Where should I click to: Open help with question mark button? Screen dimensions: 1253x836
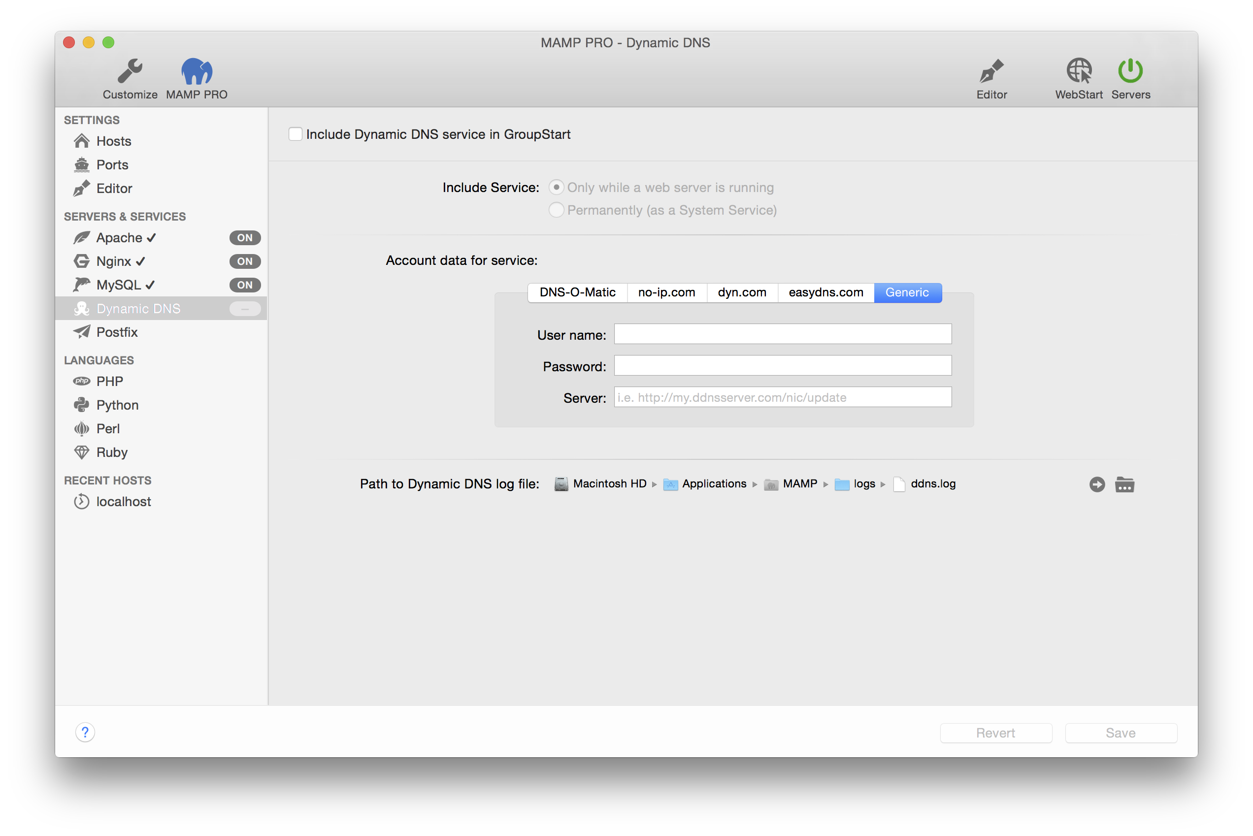[x=85, y=732]
